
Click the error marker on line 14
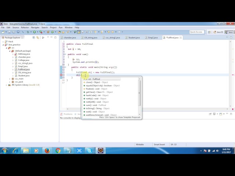tap(61, 75)
